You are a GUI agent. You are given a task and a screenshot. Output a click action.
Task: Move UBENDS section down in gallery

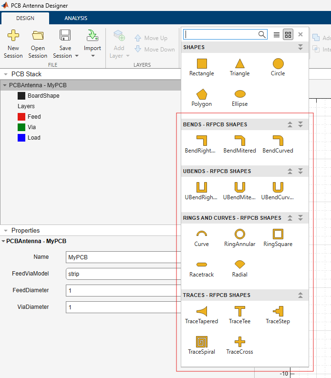point(300,171)
